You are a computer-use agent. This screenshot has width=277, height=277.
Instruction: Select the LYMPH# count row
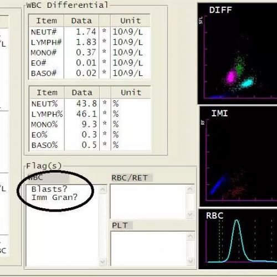pos(90,42)
